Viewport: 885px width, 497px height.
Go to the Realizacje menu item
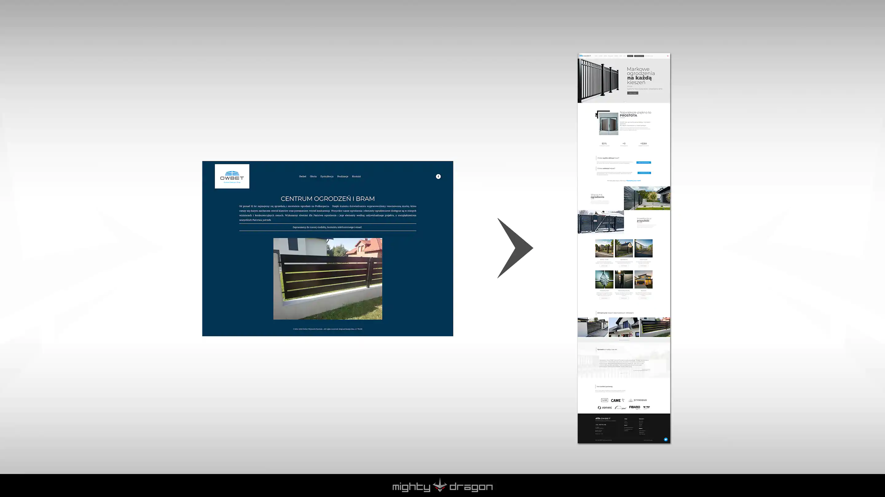343,176
